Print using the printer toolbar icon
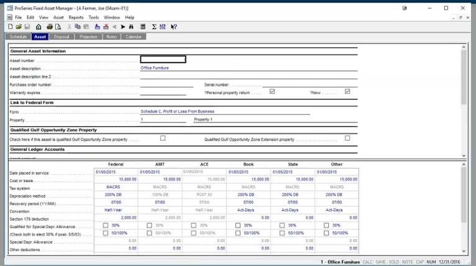Image resolution: width=476 pixels, height=266 pixels. [50, 27]
